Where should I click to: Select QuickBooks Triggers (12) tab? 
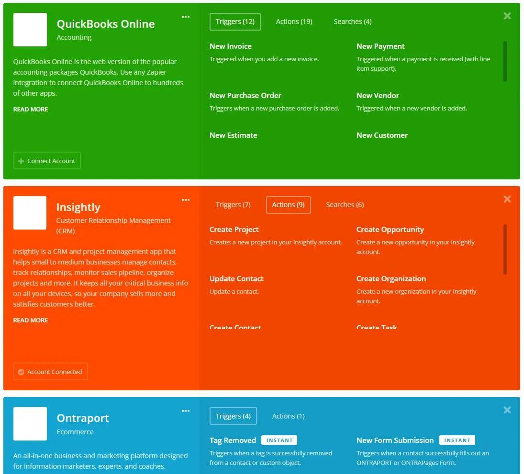[x=235, y=22]
